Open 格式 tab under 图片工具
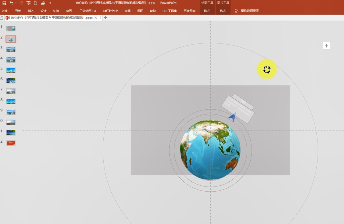The width and height of the screenshot is (344, 224). pos(223,11)
